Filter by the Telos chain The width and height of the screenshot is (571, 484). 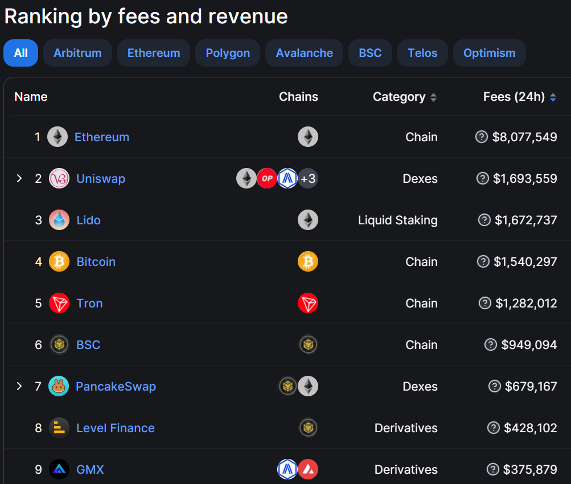point(422,53)
